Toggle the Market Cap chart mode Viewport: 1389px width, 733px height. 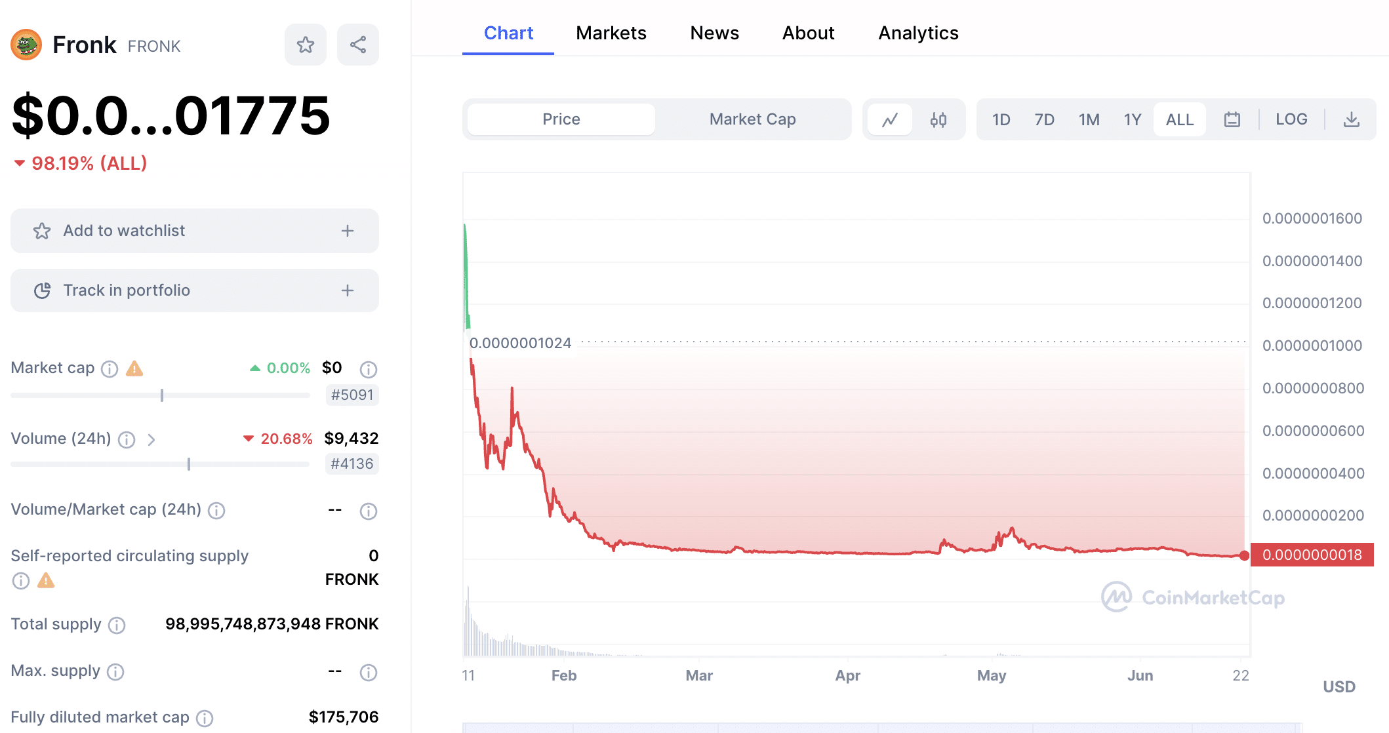[x=752, y=119]
